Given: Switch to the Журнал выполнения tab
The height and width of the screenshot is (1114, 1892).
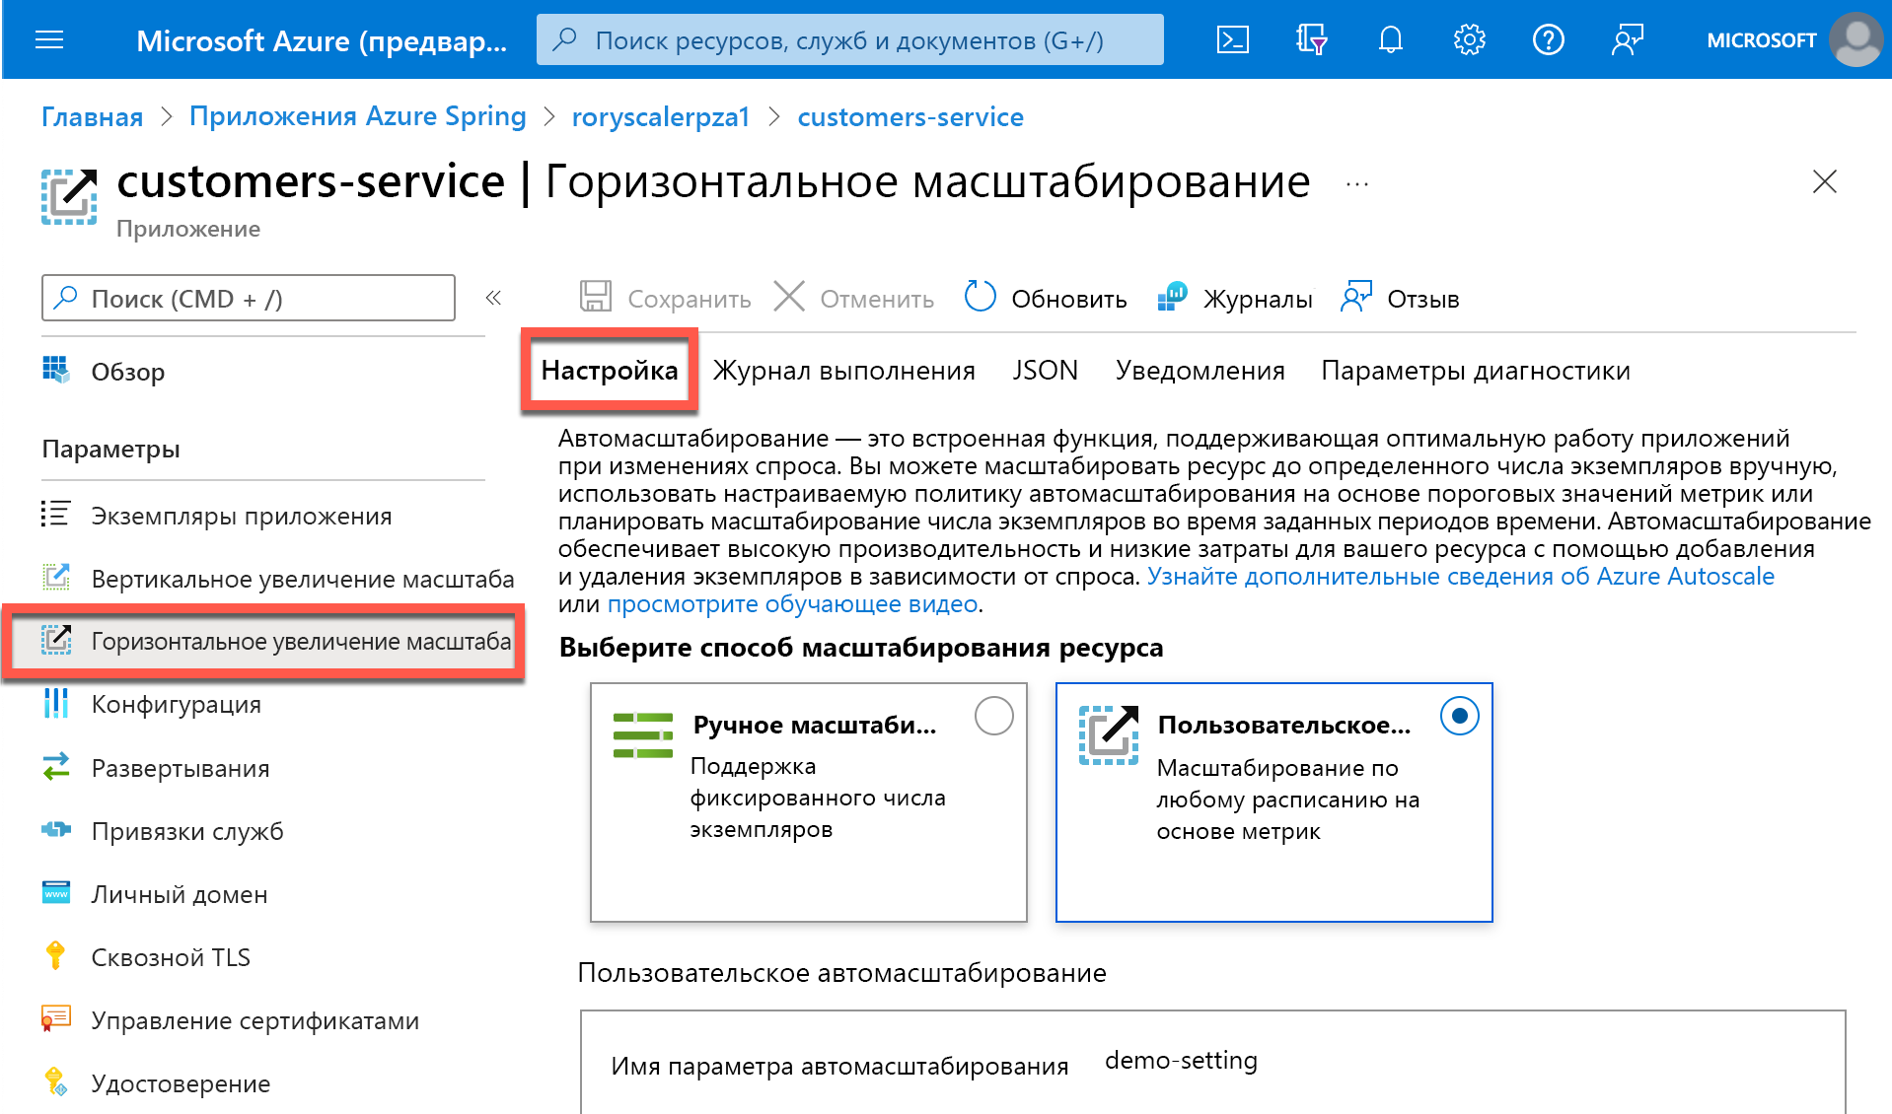Looking at the screenshot, I should 844,371.
